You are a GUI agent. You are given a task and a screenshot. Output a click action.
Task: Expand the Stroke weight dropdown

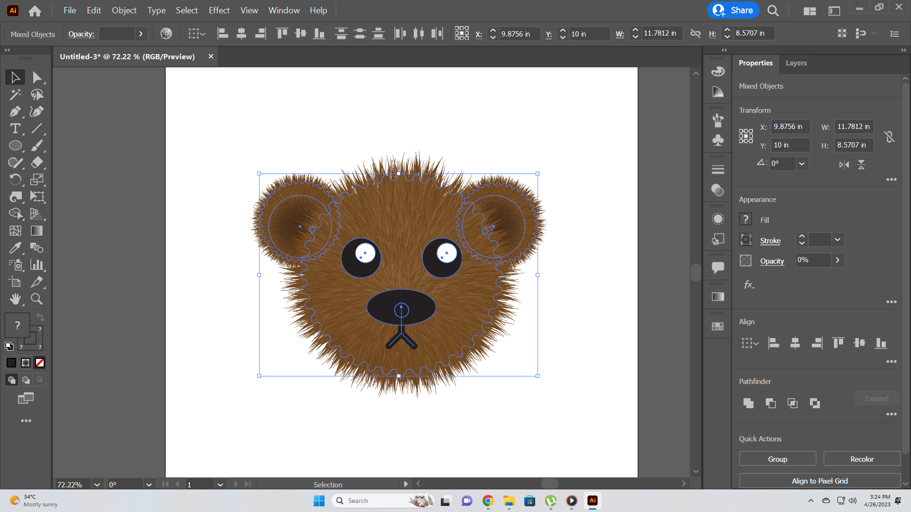tap(837, 240)
